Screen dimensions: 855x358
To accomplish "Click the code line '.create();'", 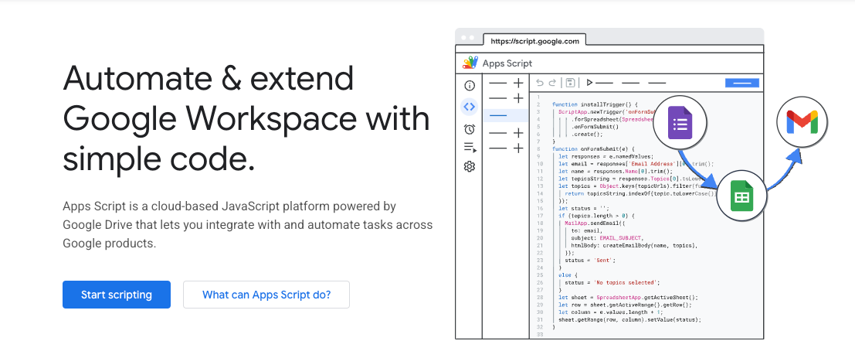I will 587,134.
